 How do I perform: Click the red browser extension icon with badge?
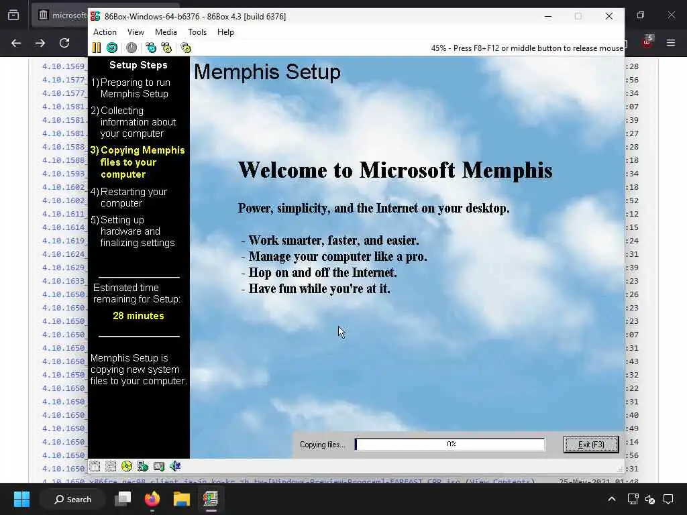(647, 42)
